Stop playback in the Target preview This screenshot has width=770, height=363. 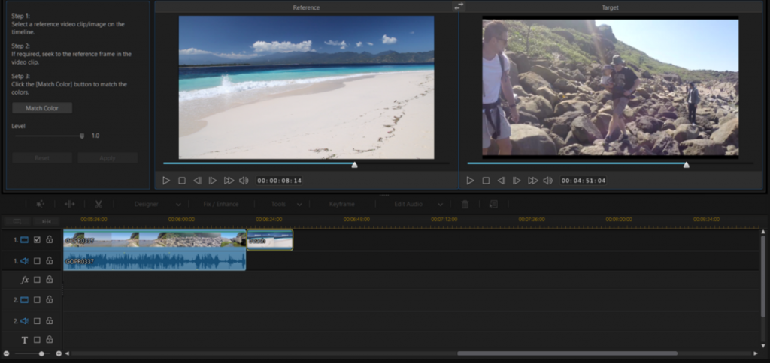tap(486, 181)
